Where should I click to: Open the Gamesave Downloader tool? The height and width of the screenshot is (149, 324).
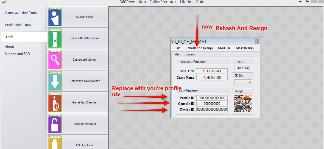(77, 81)
